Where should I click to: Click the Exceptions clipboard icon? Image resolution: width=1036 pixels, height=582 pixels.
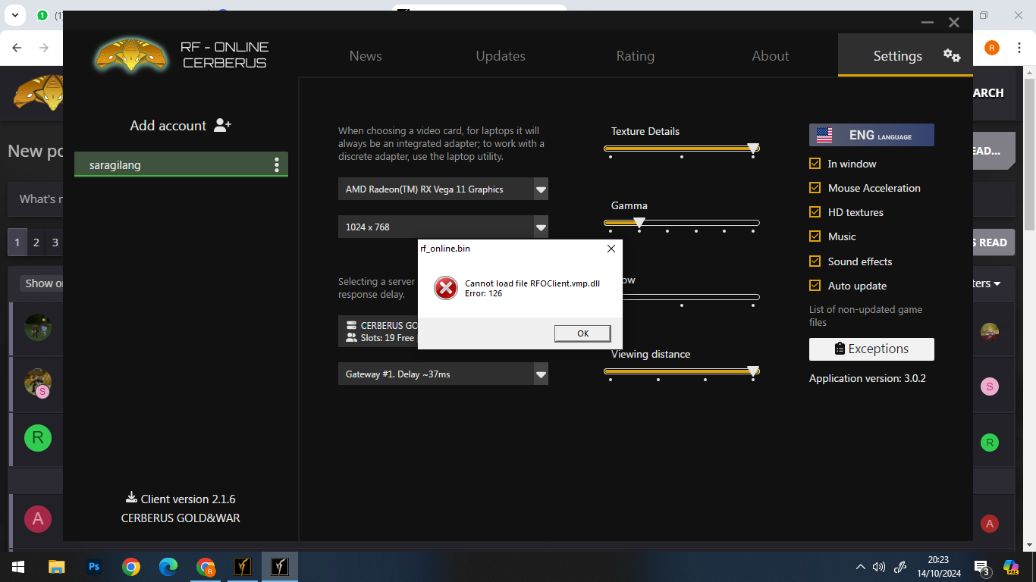tap(840, 349)
